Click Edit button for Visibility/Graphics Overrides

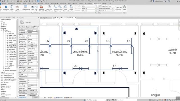coord(32,45)
